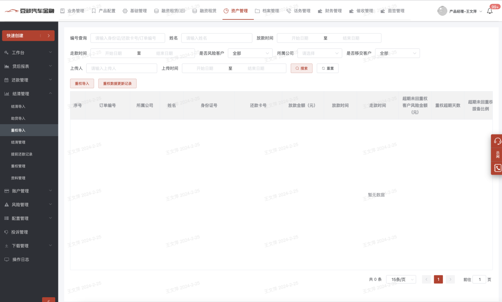The width and height of the screenshot is (502, 302).
Task: Expand the 账户管理 sidebar menu
Action: (x=27, y=191)
